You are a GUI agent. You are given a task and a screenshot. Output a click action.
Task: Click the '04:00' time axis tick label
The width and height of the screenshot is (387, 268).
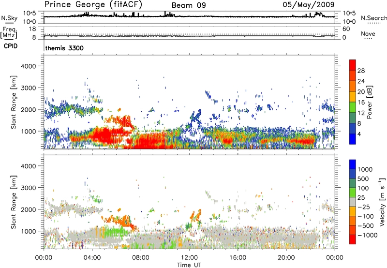(92, 258)
